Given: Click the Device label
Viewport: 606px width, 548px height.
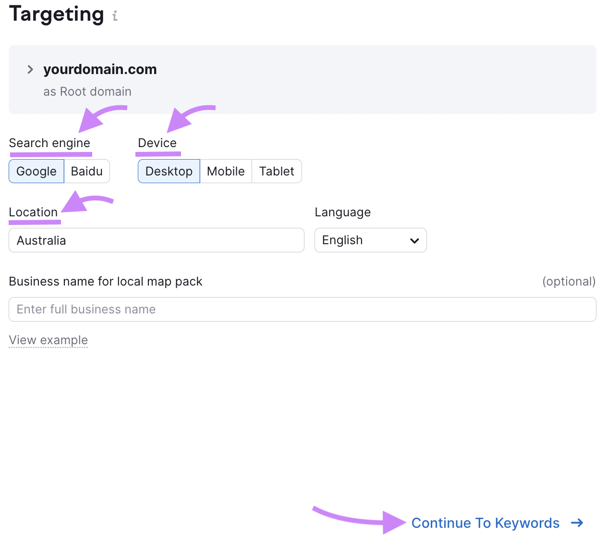Looking at the screenshot, I should 157,143.
